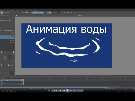Adjust the brush opacity slider
The width and height of the screenshot is (135, 101).
coord(38,13)
